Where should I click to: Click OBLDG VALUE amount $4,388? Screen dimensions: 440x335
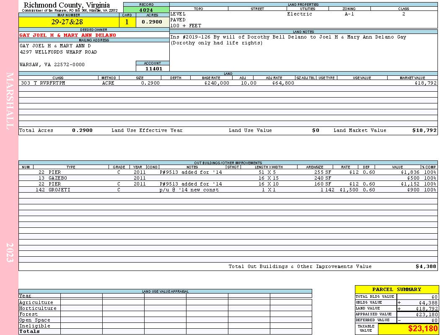pyautogui.click(x=428, y=303)
